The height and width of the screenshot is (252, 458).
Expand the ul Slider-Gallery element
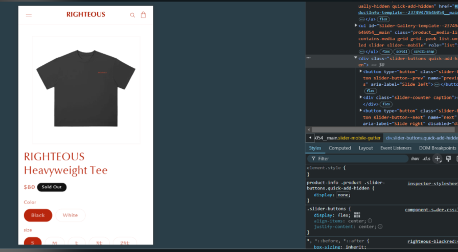(x=356, y=26)
